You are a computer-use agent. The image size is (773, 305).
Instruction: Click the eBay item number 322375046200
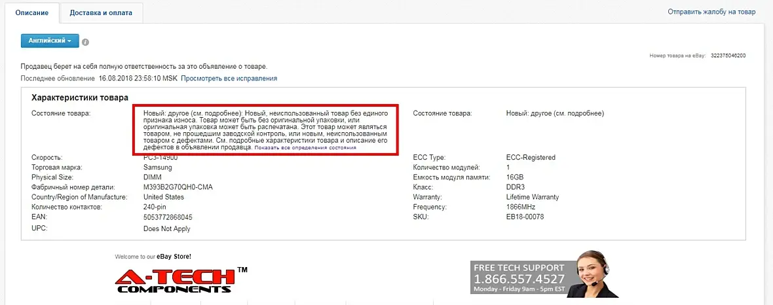[x=727, y=56]
